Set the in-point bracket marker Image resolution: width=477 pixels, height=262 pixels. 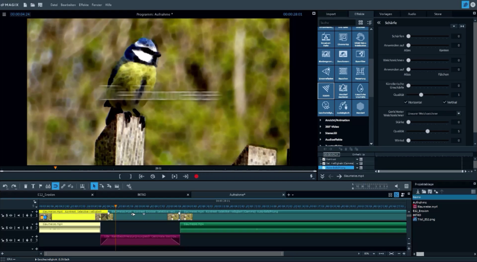pos(120,176)
